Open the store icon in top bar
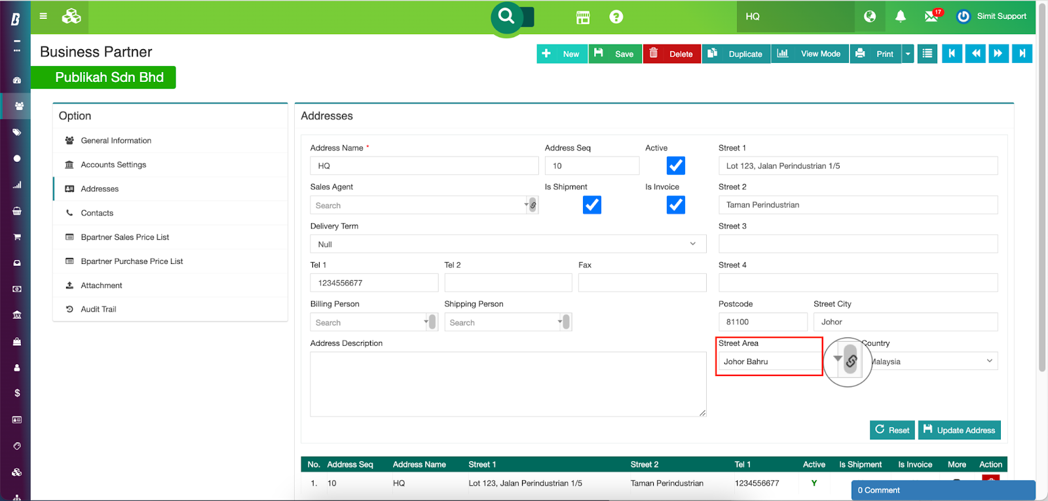 pos(583,18)
